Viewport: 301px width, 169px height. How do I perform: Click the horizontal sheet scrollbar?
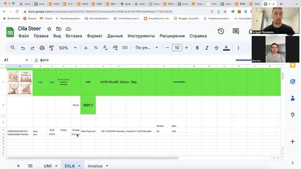coord(93,158)
